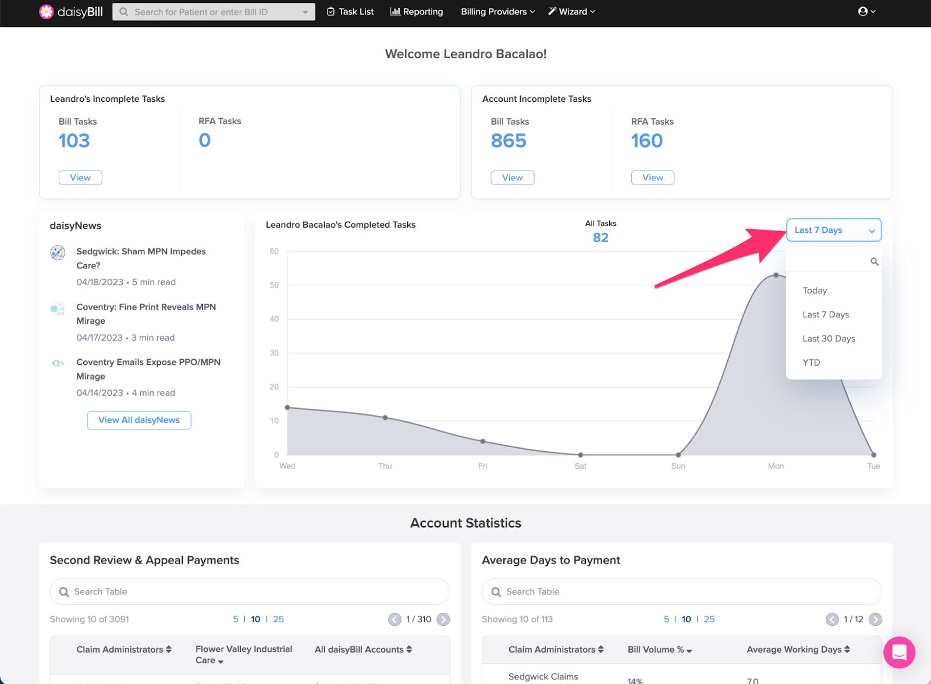The height and width of the screenshot is (684, 931).
Task: Go to previous page of Average Days table
Action: 832,619
